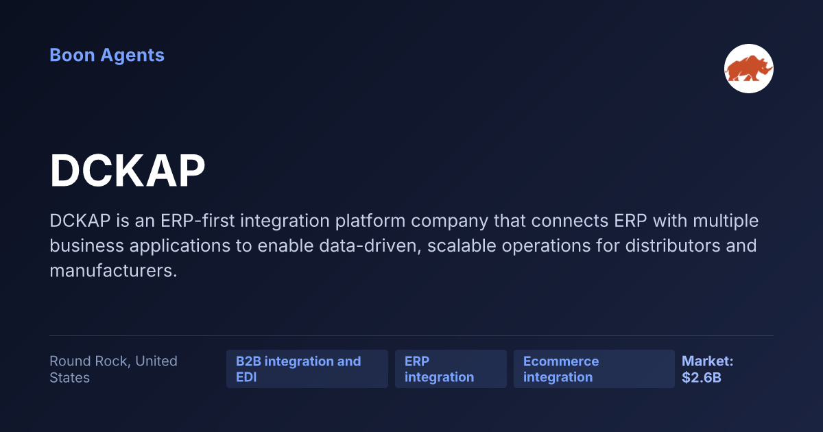Click the B2B integration and EDI tag
Image resolution: width=823 pixels, height=432 pixels.
(307, 369)
